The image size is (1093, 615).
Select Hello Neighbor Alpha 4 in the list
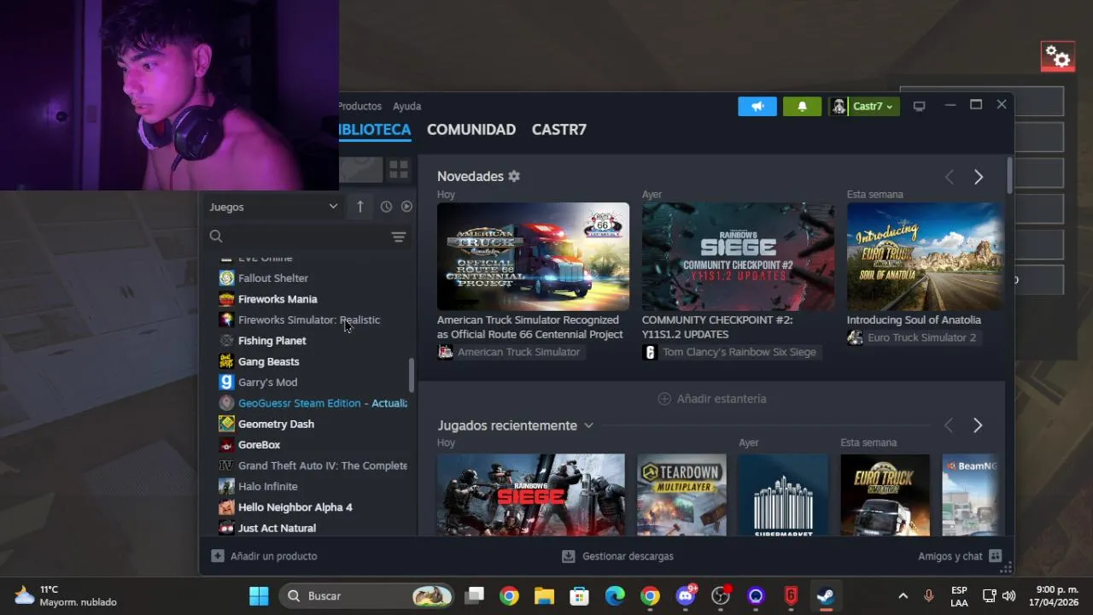295,507
